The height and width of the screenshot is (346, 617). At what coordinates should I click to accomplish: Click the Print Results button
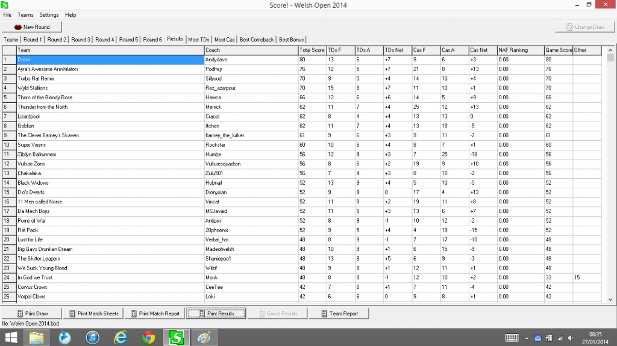click(216, 314)
